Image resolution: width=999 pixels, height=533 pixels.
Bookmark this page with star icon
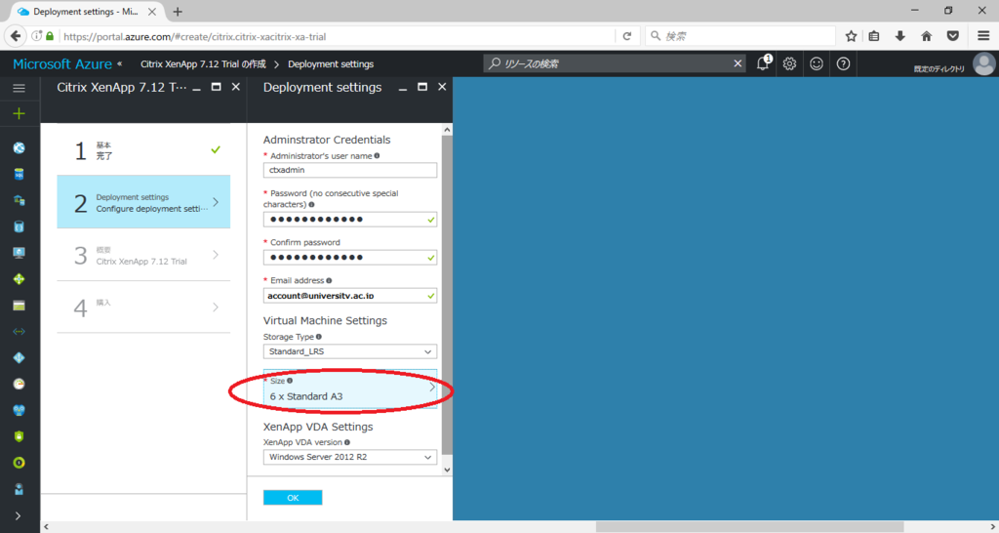coord(851,36)
